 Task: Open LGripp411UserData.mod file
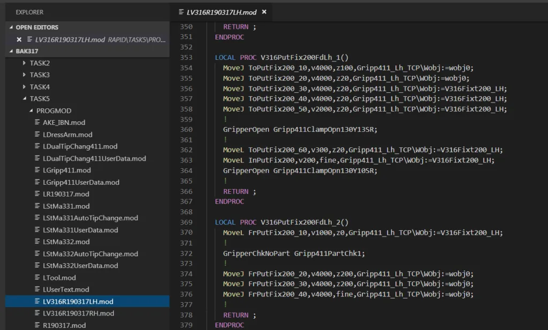pos(81,182)
